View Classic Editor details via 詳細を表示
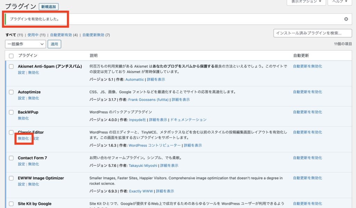356x208 pixels. click(x=193, y=145)
